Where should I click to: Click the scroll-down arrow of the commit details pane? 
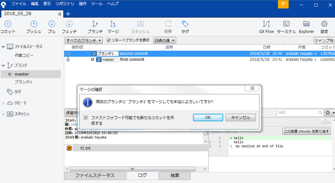[x=205, y=142]
